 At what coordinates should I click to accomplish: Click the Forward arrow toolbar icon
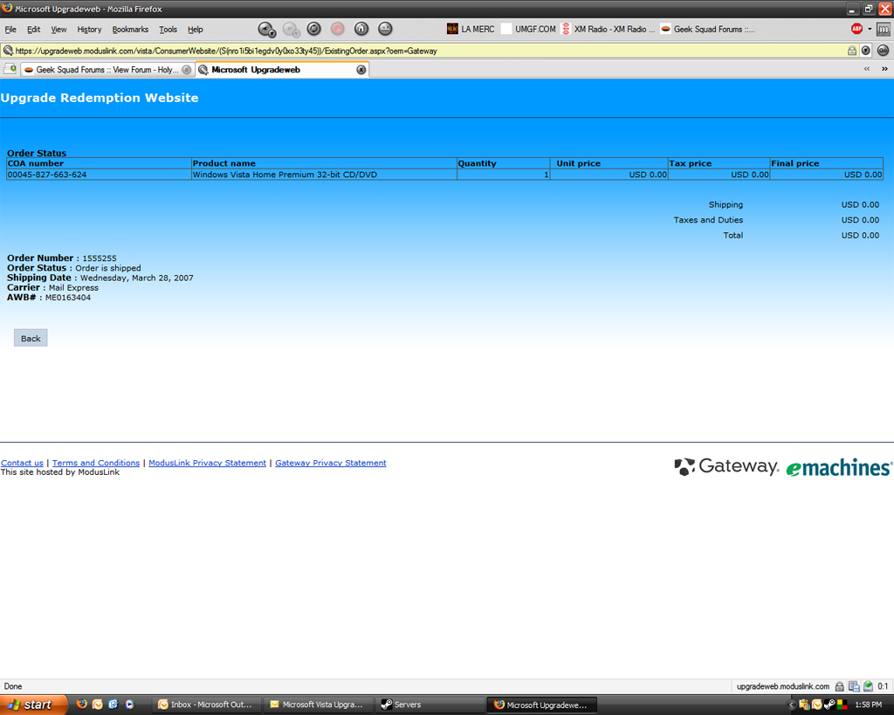291,29
